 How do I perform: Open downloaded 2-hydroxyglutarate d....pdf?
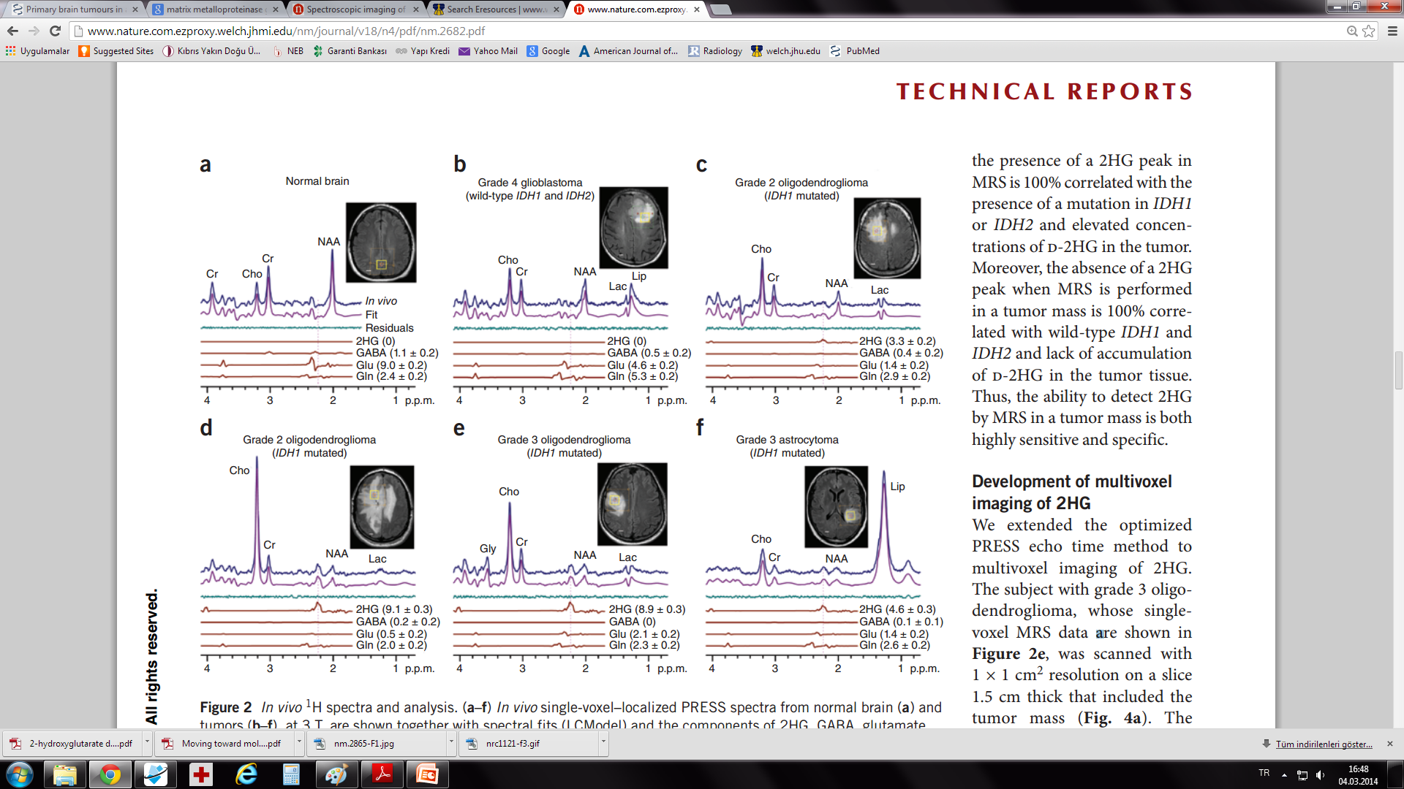point(73,744)
